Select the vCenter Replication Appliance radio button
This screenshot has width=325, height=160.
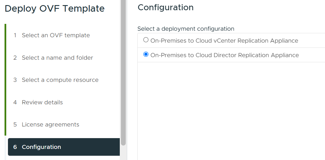point(146,40)
